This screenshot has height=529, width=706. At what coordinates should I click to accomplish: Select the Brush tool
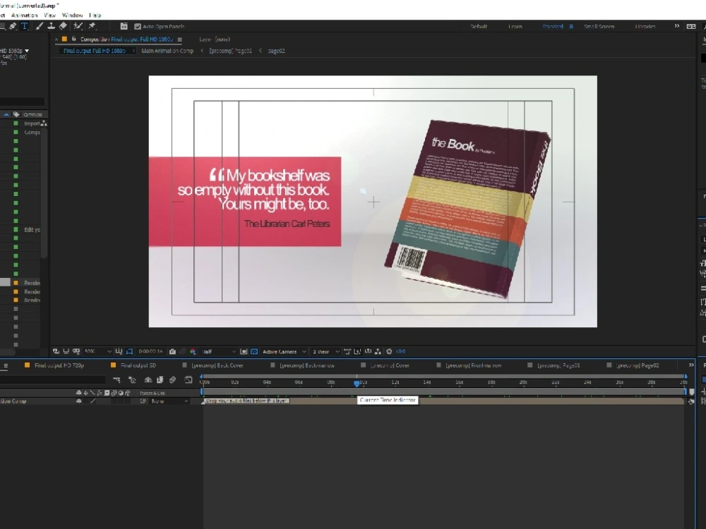click(40, 26)
